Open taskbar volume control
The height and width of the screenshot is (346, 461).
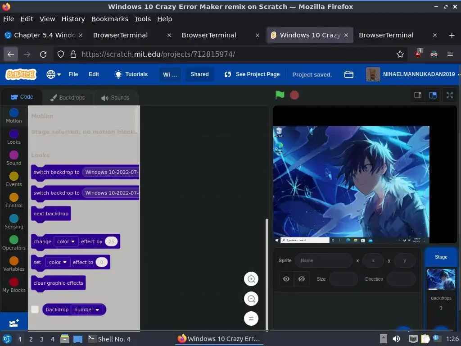point(396,339)
